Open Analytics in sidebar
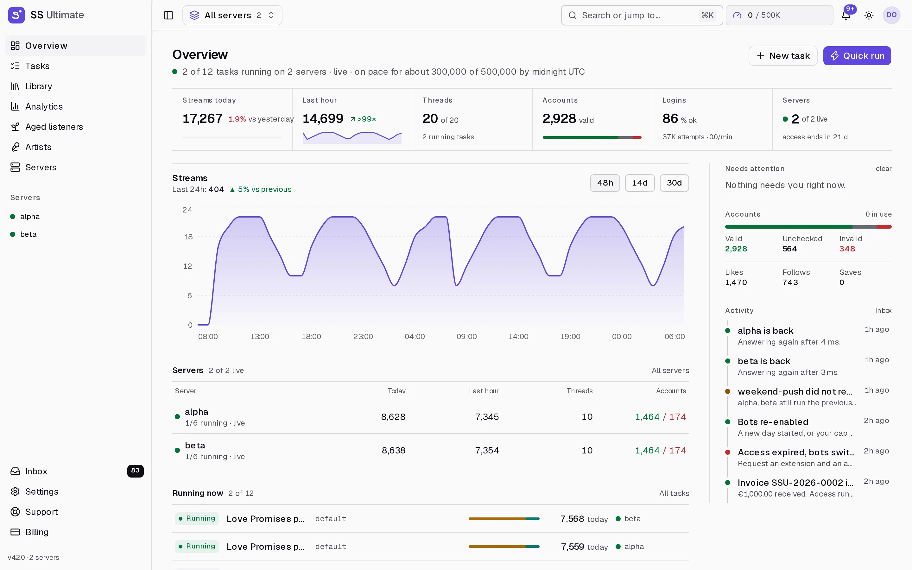The height and width of the screenshot is (570, 912). point(76,107)
